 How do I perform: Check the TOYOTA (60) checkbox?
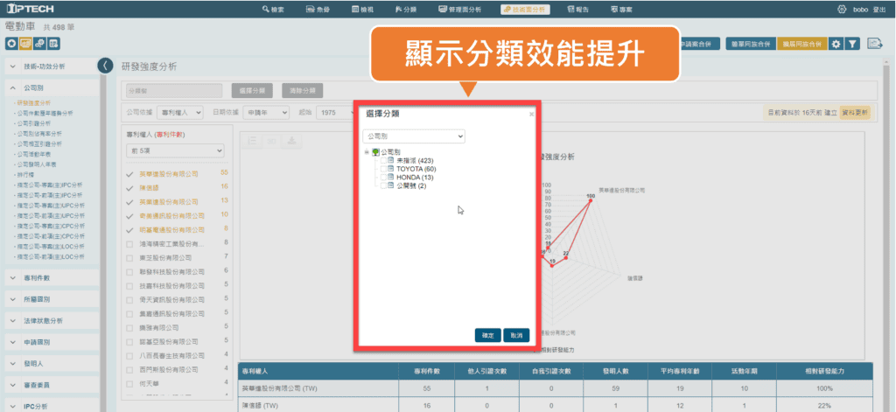[x=382, y=169]
